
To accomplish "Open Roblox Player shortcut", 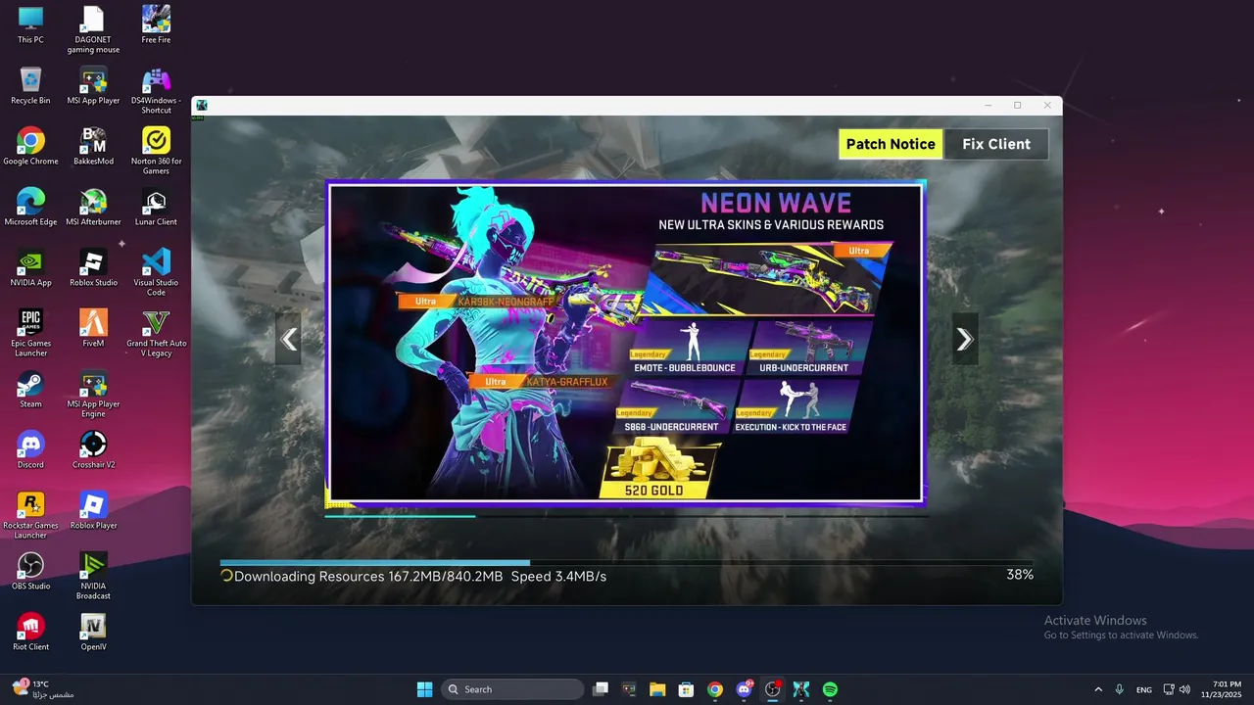I will click(x=93, y=511).
